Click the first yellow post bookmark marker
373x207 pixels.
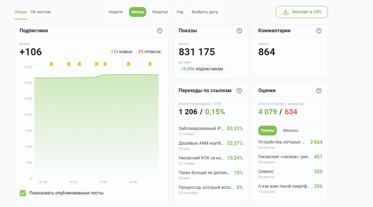coord(51,64)
